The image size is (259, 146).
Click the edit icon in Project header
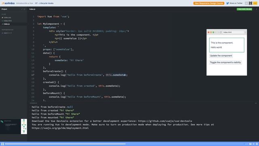tap(22, 9)
